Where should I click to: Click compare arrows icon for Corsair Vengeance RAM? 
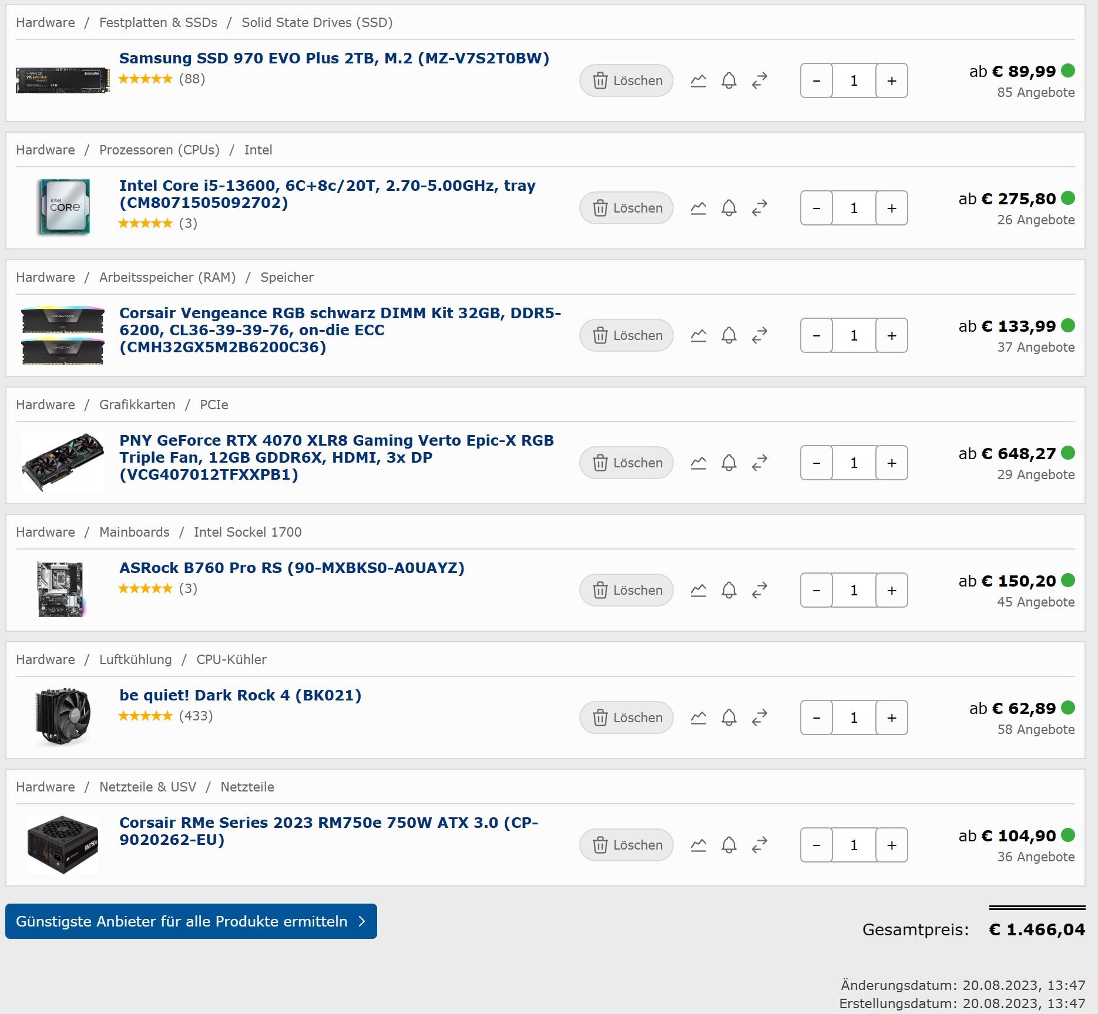760,335
